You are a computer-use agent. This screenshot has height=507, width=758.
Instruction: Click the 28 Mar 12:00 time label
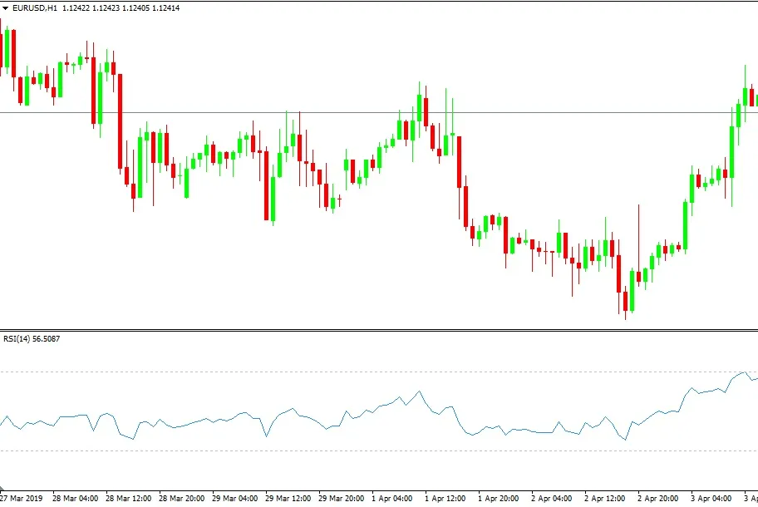click(x=129, y=499)
